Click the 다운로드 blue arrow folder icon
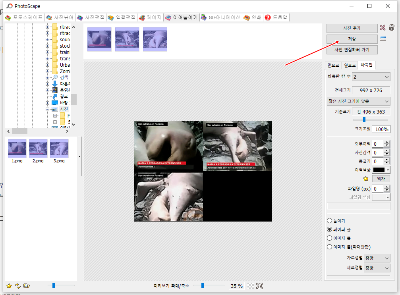Viewport: 400px width, 295px height. click(x=55, y=84)
